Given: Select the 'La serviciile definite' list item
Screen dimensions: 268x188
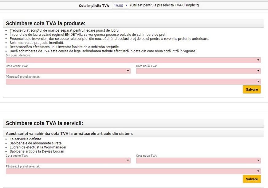Looking at the screenshot, I should (x=25, y=139).
